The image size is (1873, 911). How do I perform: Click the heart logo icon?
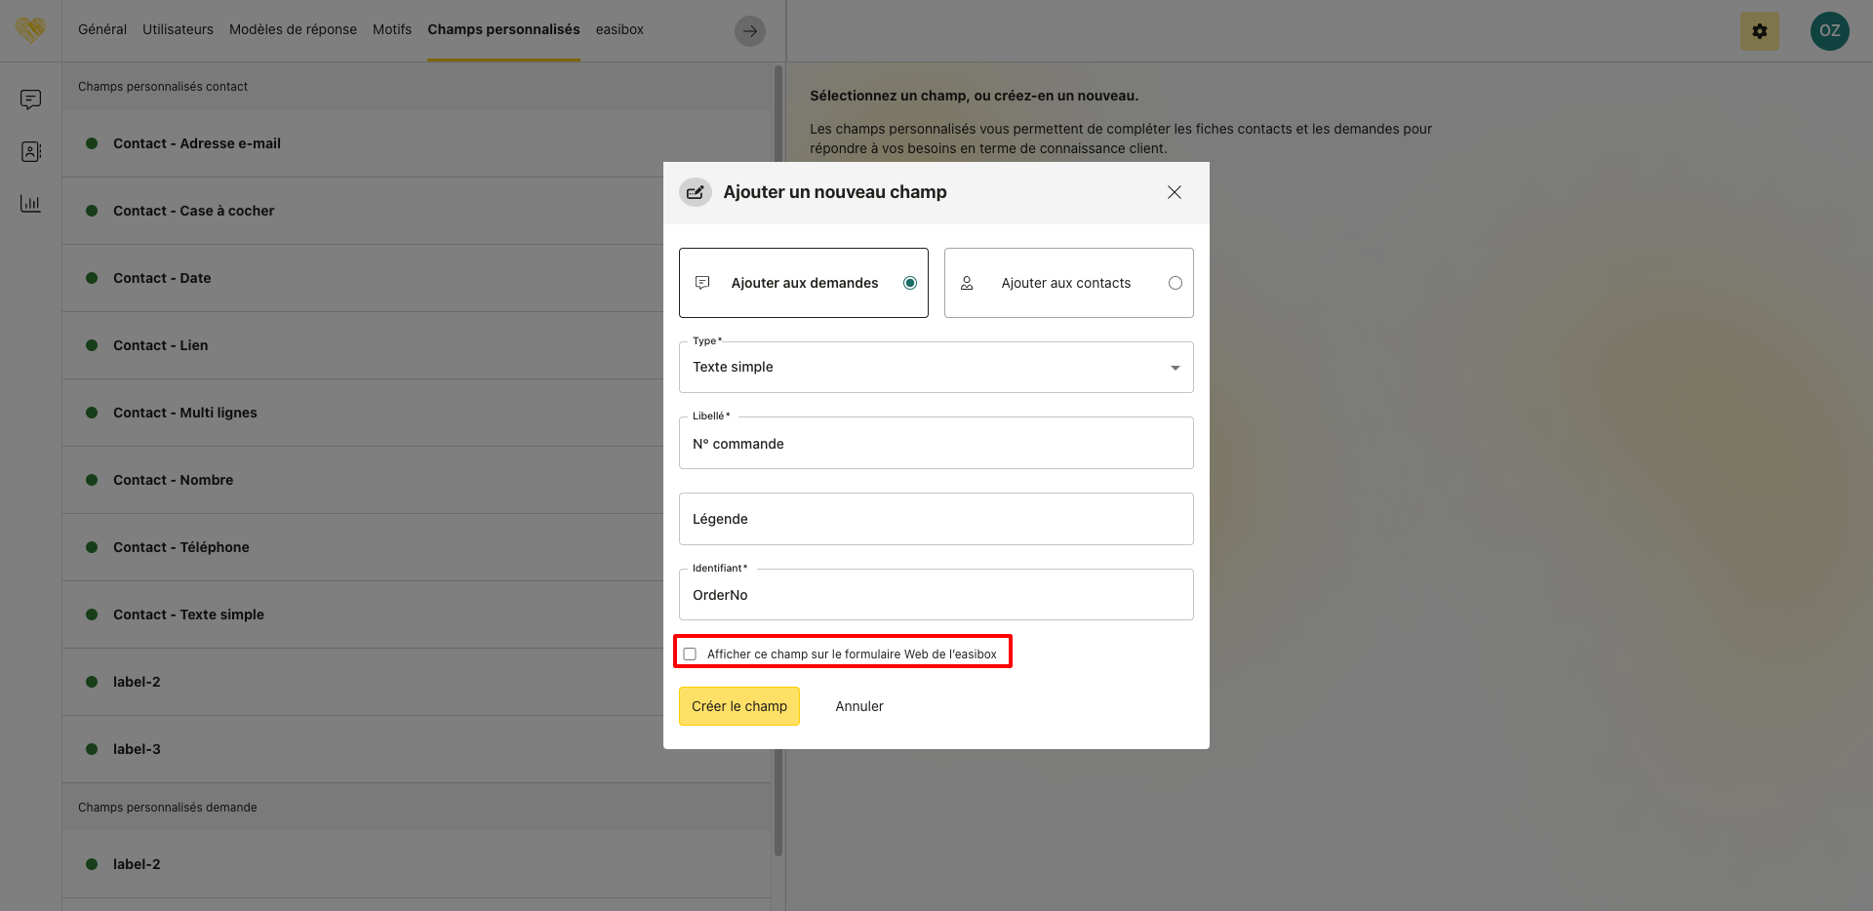(x=30, y=30)
